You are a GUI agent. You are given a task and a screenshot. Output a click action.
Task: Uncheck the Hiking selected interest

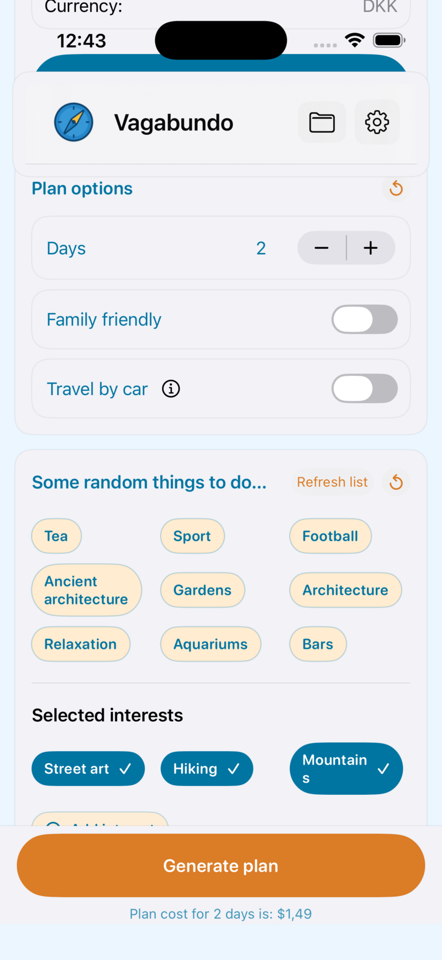(207, 769)
